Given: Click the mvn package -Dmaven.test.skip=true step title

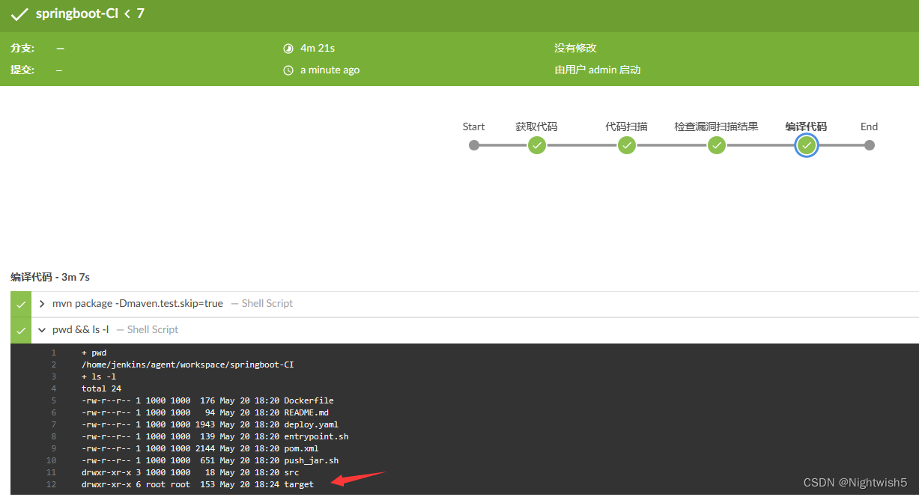Looking at the screenshot, I should 138,303.
